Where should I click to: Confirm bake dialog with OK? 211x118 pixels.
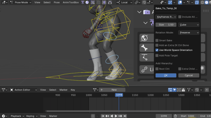coord(166,76)
